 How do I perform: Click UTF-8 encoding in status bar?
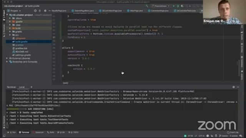tap(201, 136)
